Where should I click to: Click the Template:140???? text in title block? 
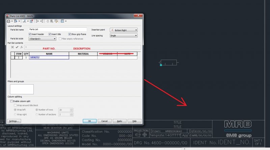pos(165,136)
